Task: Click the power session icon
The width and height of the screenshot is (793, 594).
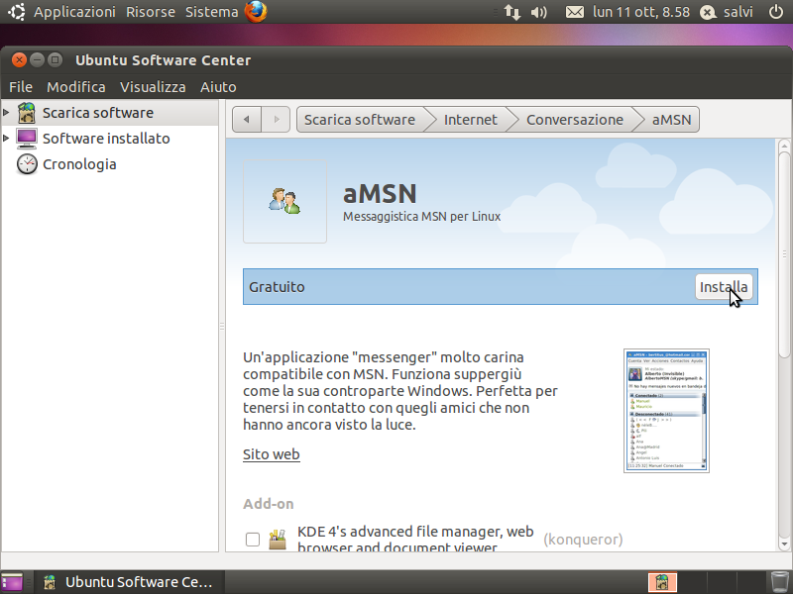Action: point(776,12)
